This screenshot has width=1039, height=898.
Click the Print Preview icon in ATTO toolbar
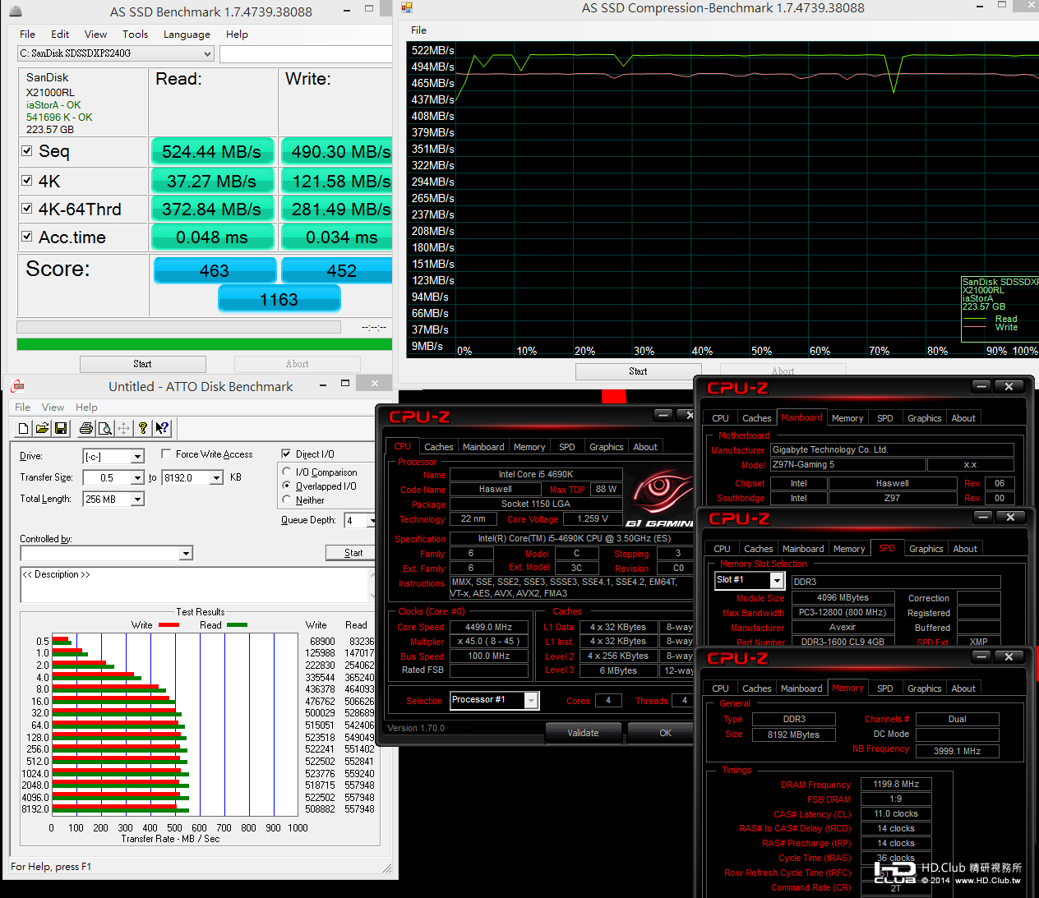105,428
